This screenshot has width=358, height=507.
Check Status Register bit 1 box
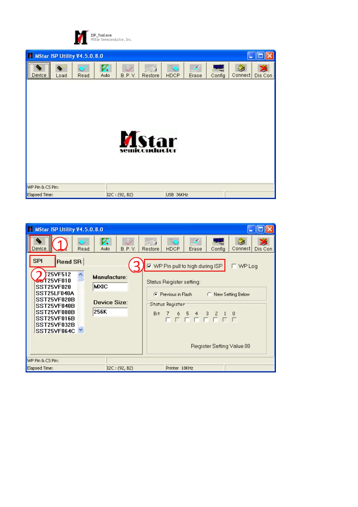(225, 320)
